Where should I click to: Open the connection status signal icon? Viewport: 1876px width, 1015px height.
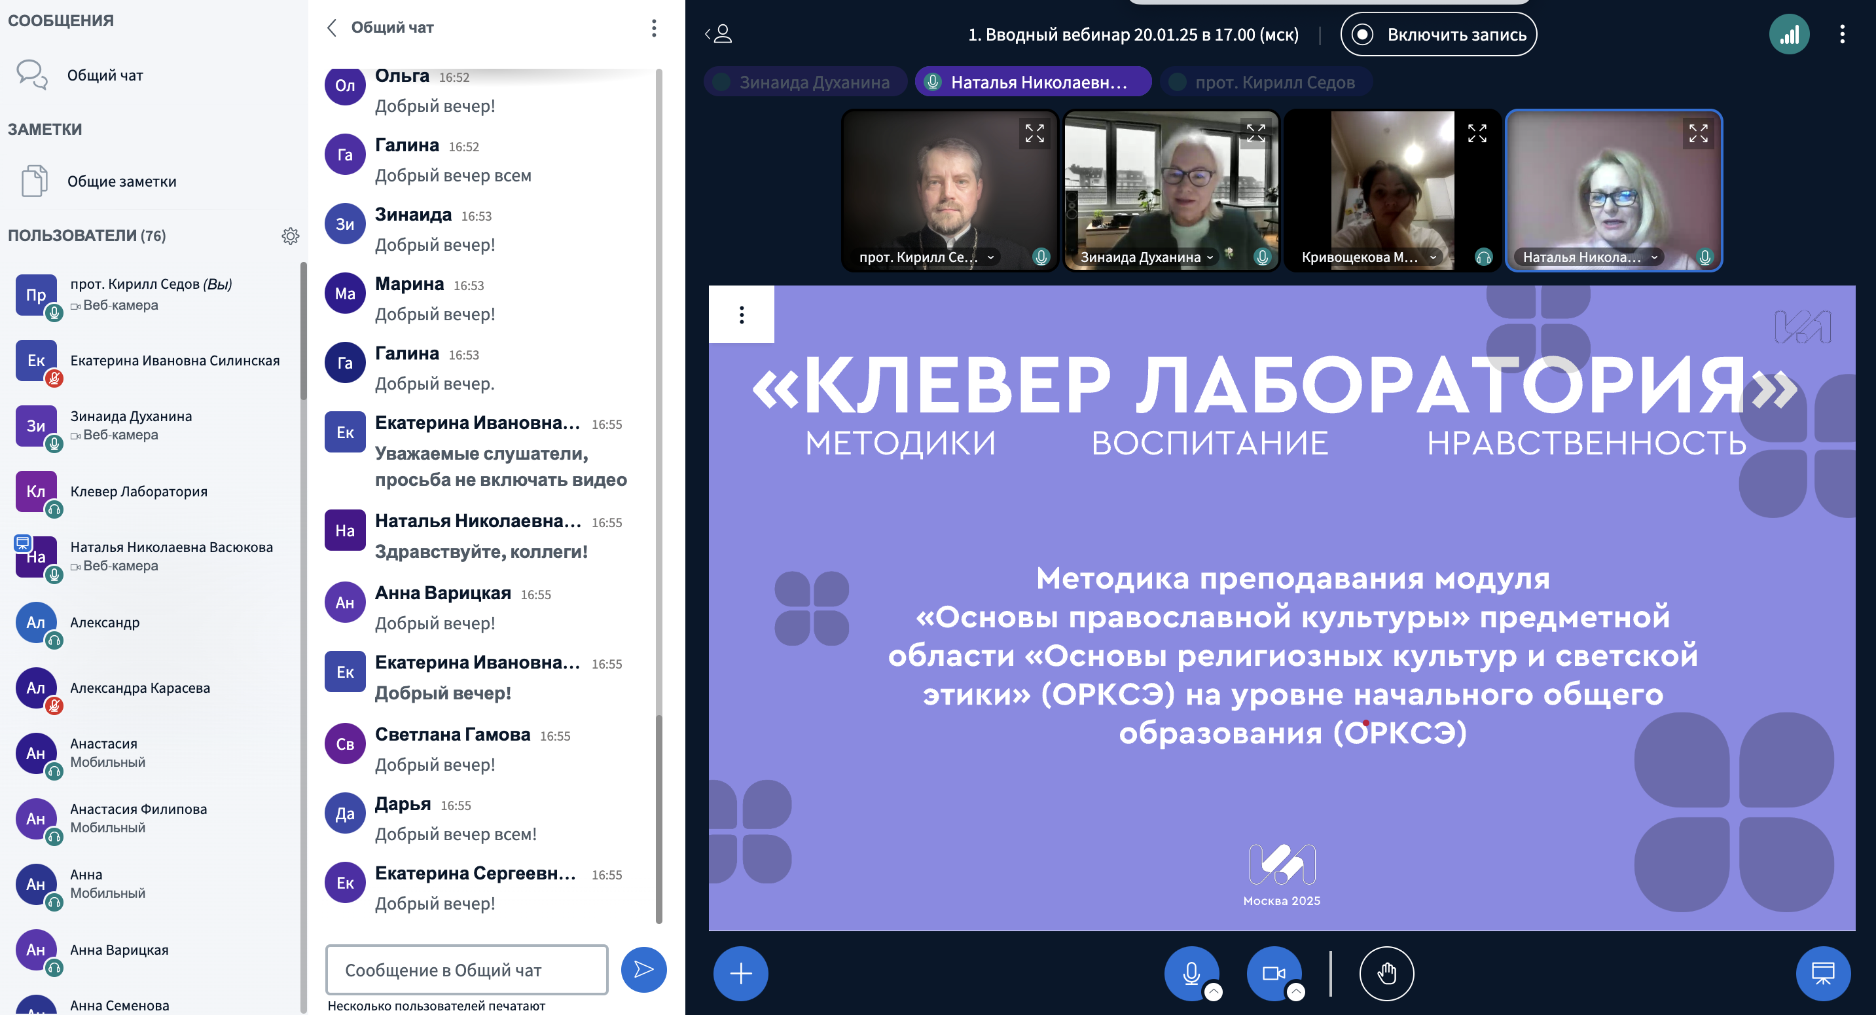tap(1788, 34)
